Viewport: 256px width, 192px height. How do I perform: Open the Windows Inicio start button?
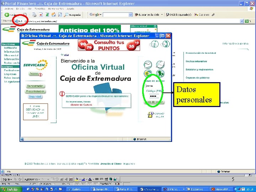[x=11, y=190]
